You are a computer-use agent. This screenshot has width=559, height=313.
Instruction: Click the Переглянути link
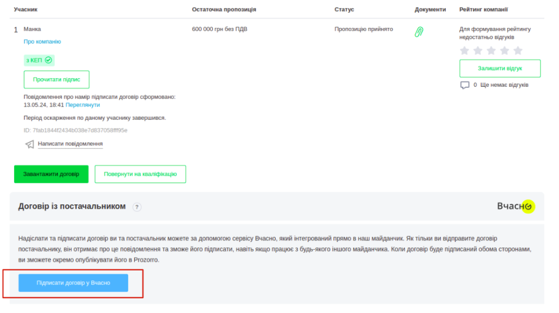tap(83, 105)
